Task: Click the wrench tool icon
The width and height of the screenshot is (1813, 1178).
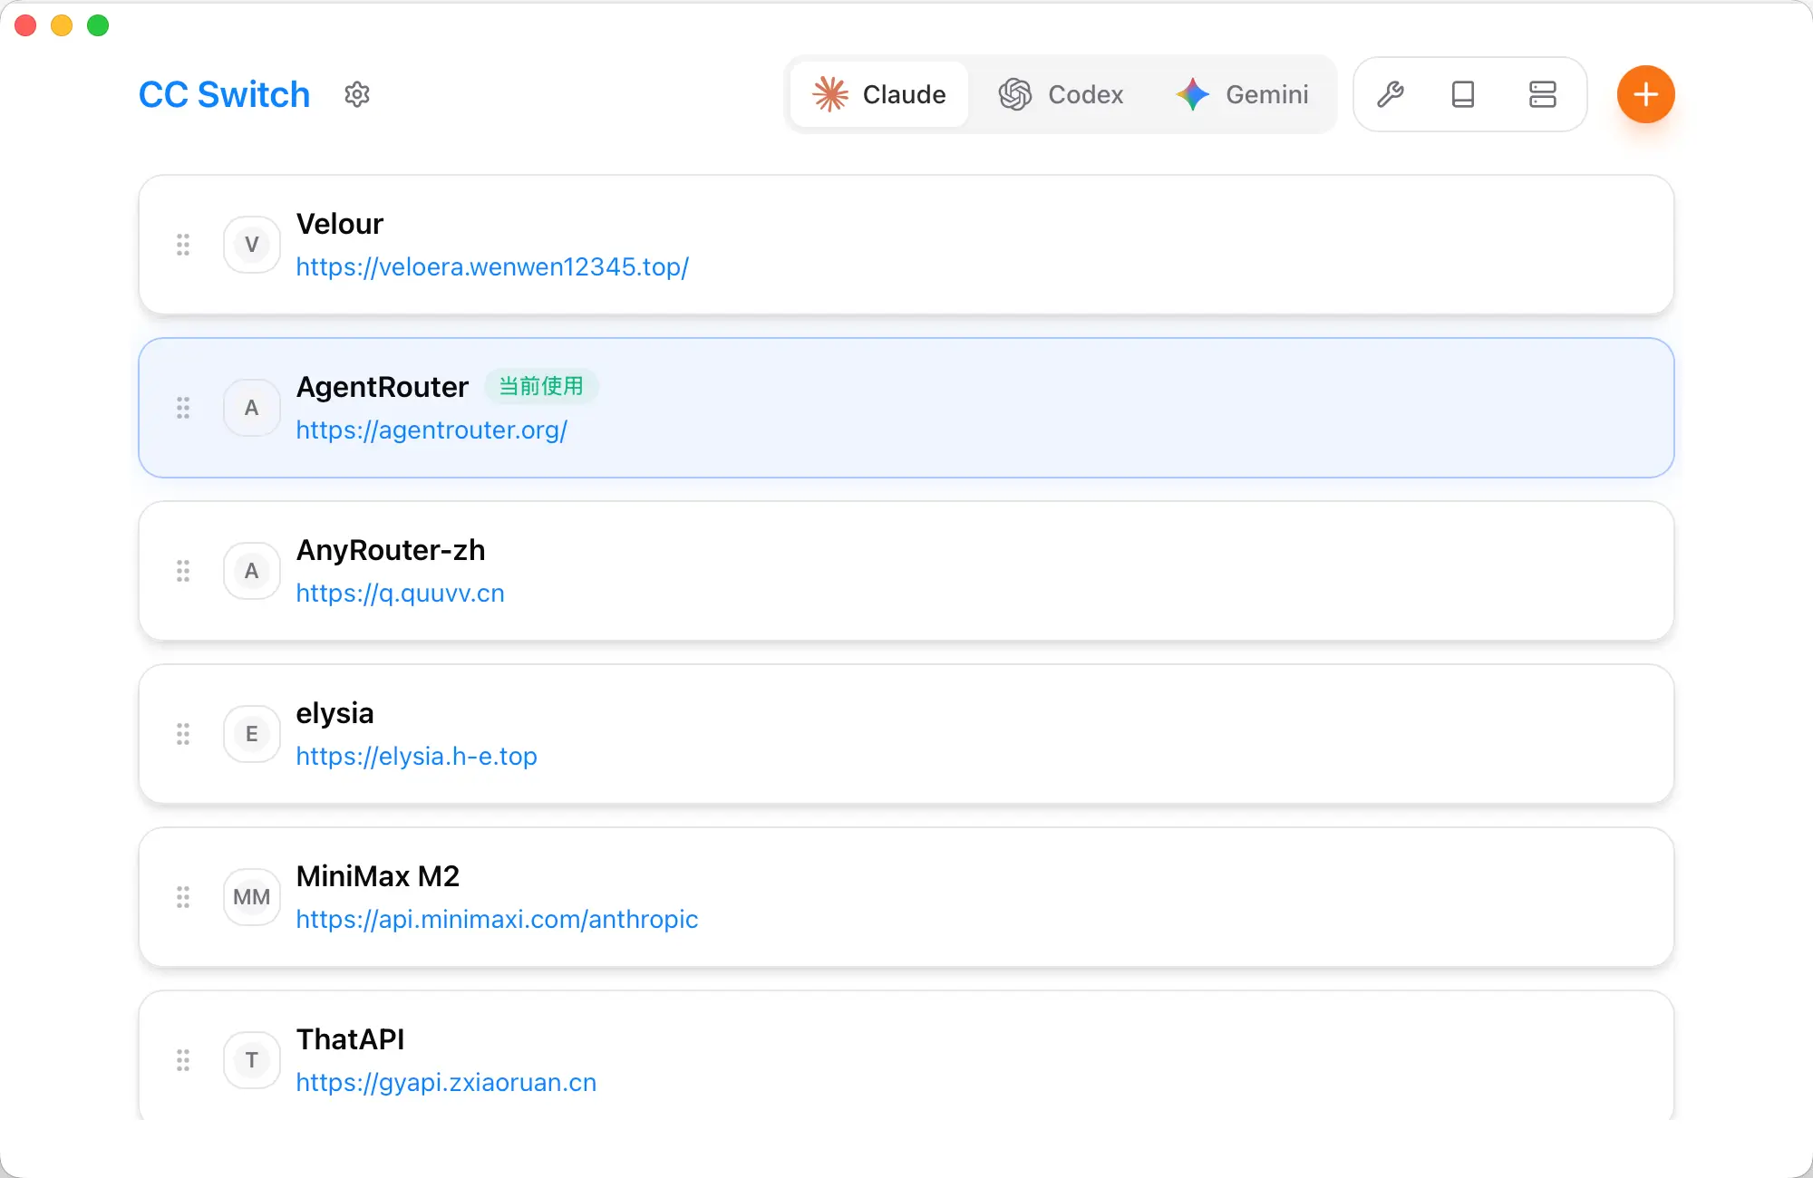Action: (1391, 94)
